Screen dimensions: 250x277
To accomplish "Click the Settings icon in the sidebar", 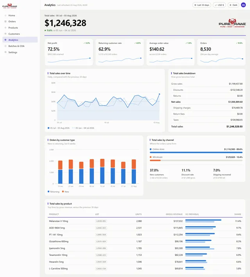I will tap(5, 52).
